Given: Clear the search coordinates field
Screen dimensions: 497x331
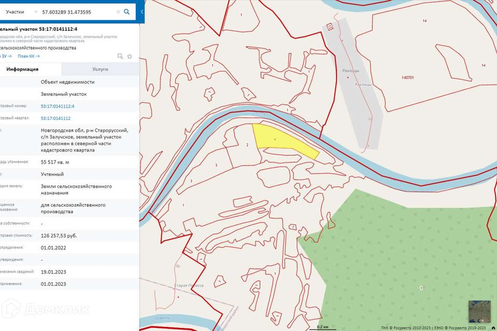Looking at the screenshot, I should click(118, 11).
